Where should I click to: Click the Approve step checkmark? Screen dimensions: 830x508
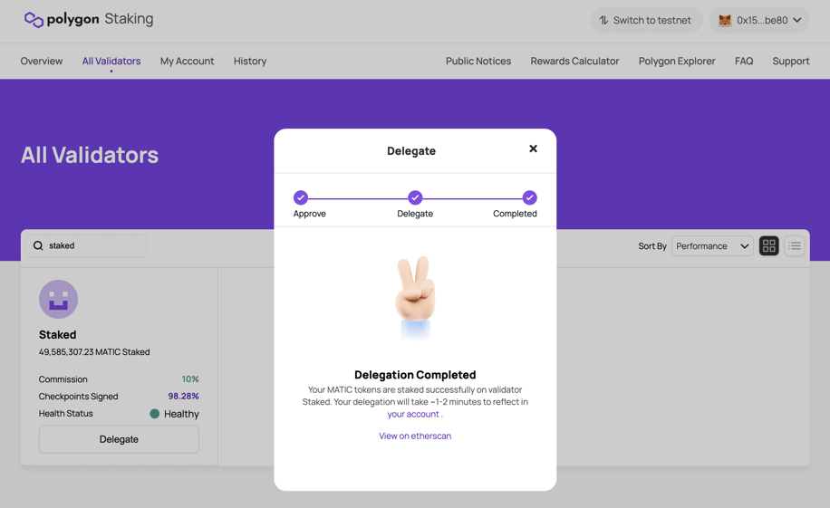(x=301, y=197)
